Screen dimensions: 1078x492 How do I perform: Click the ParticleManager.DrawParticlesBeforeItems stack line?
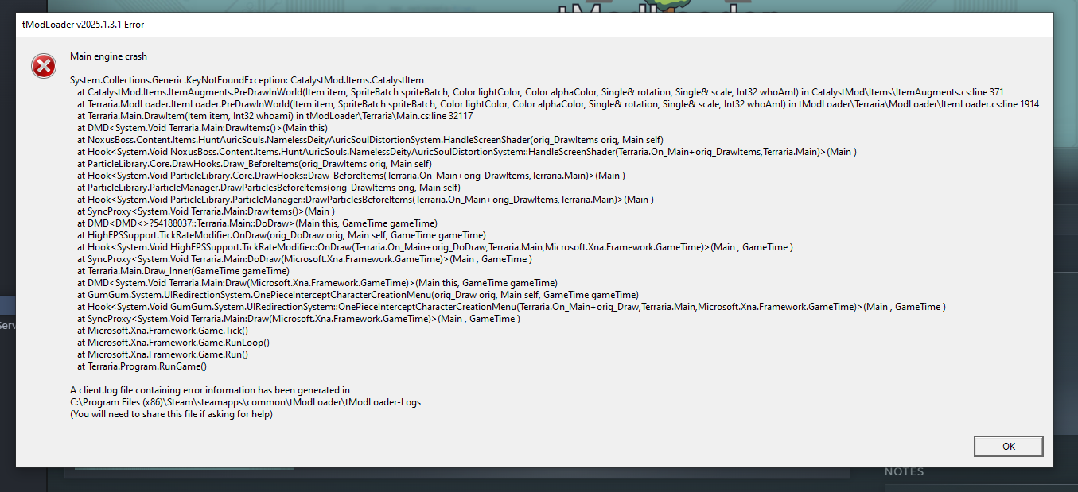[268, 188]
